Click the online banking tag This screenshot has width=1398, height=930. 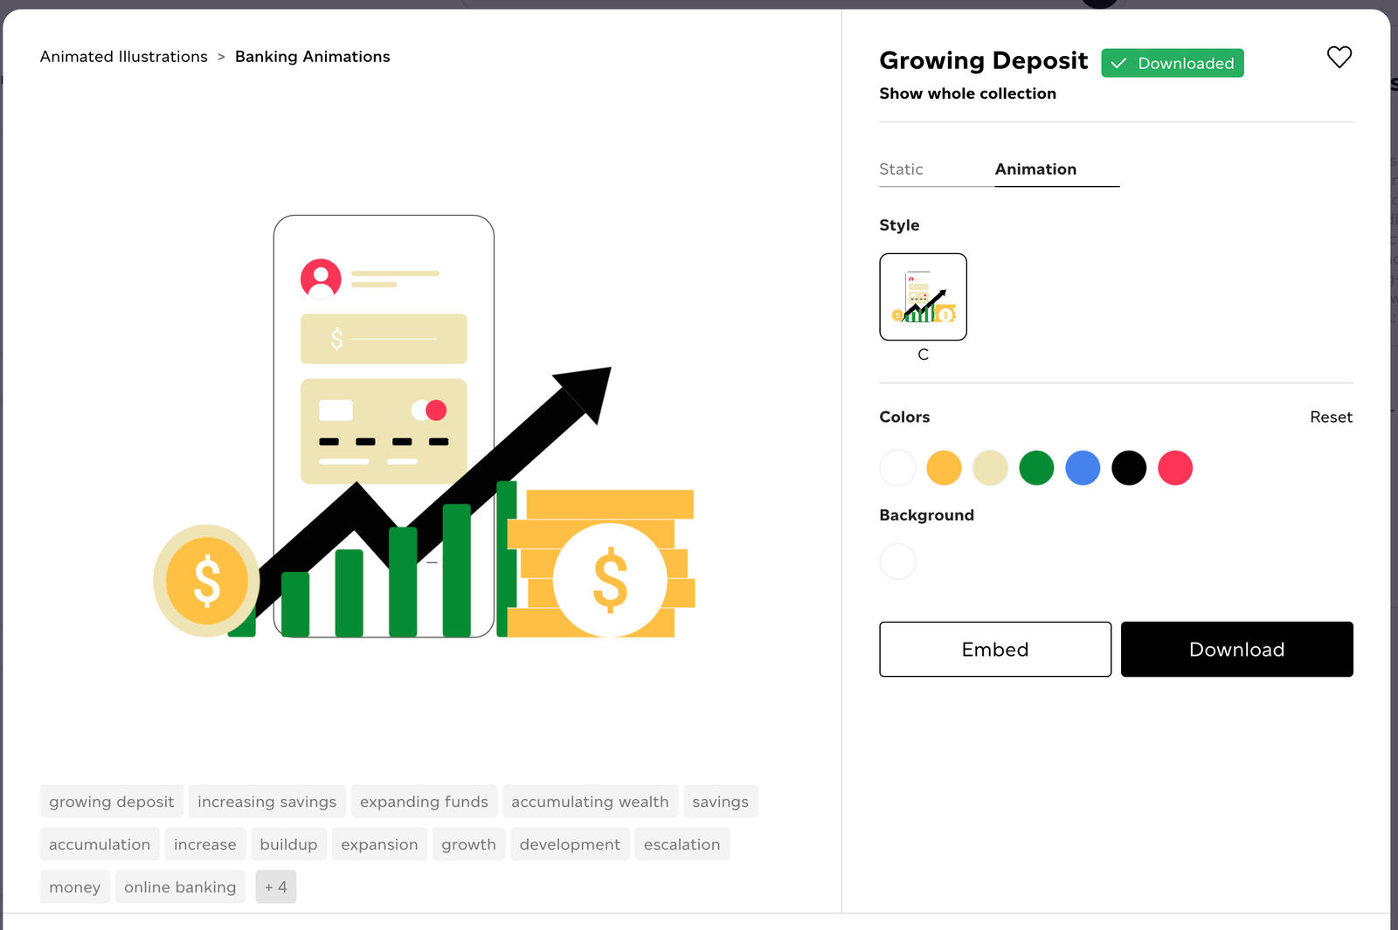tap(180, 886)
